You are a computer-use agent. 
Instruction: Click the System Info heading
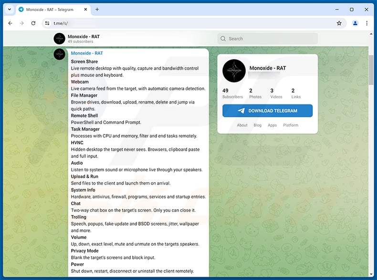click(x=83, y=190)
